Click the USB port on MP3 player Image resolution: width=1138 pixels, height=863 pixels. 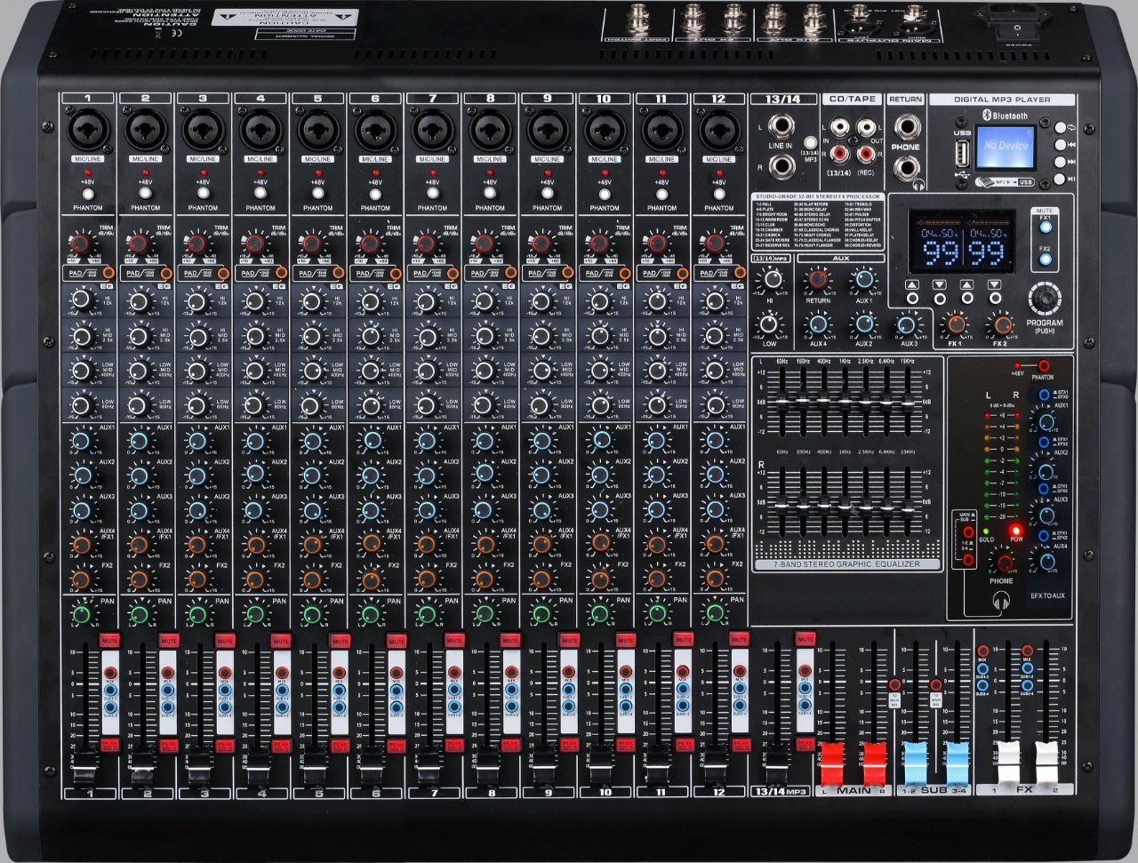pos(960,154)
